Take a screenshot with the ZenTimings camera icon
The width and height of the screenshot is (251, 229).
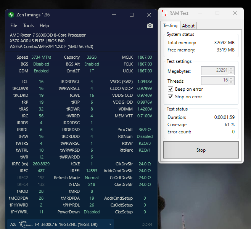point(150,26)
